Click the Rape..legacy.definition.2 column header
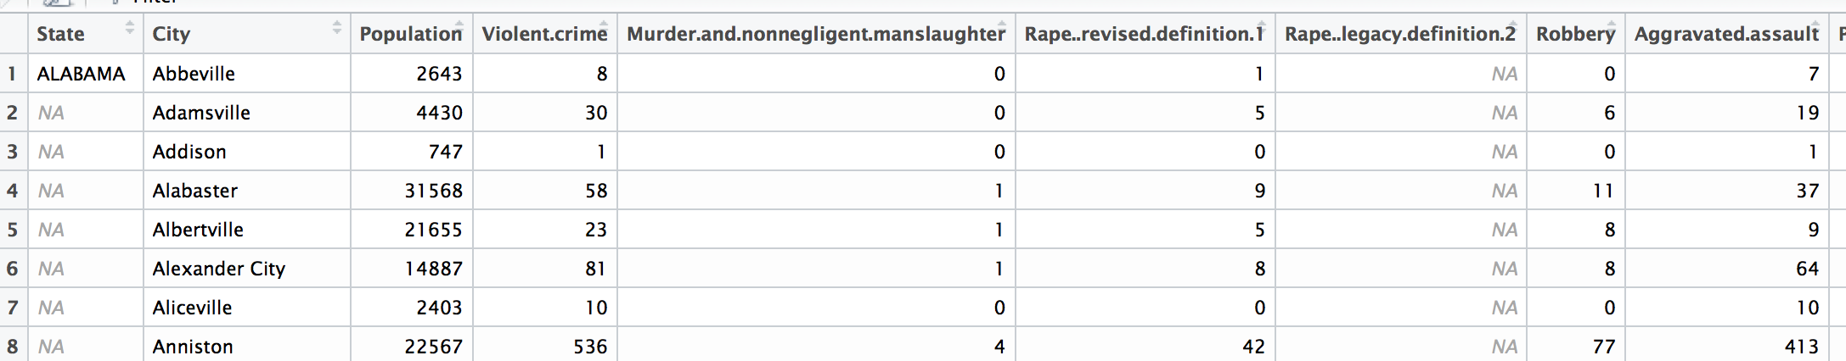Viewport: 1846px width, 361px height. coord(1399,34)
